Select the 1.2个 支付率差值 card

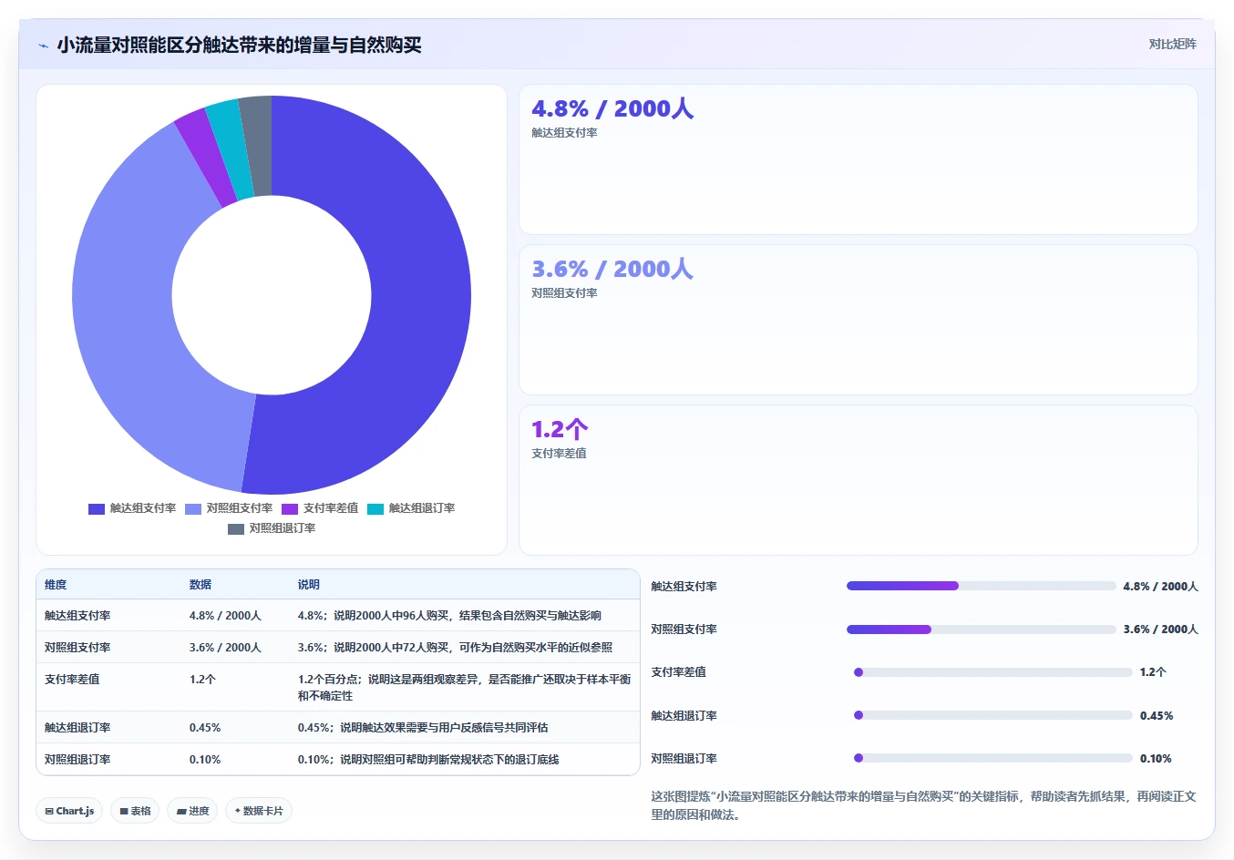[859, 480]
